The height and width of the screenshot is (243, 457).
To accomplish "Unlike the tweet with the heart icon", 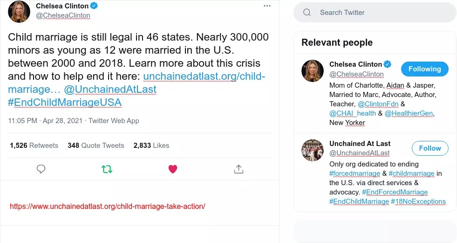I will tap(173, 169).
